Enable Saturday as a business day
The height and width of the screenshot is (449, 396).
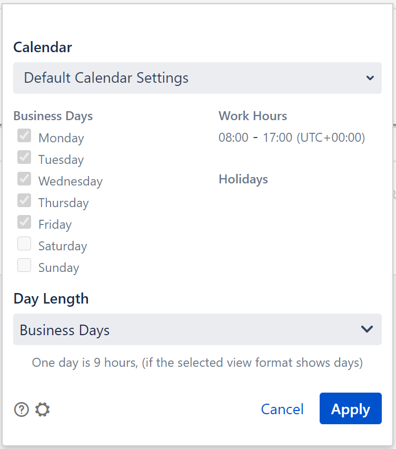pyautogui.click(x=24, y=244)
